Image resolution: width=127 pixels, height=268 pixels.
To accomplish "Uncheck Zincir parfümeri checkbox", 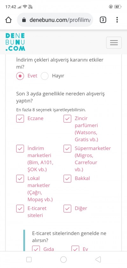I will pos(67,119).
